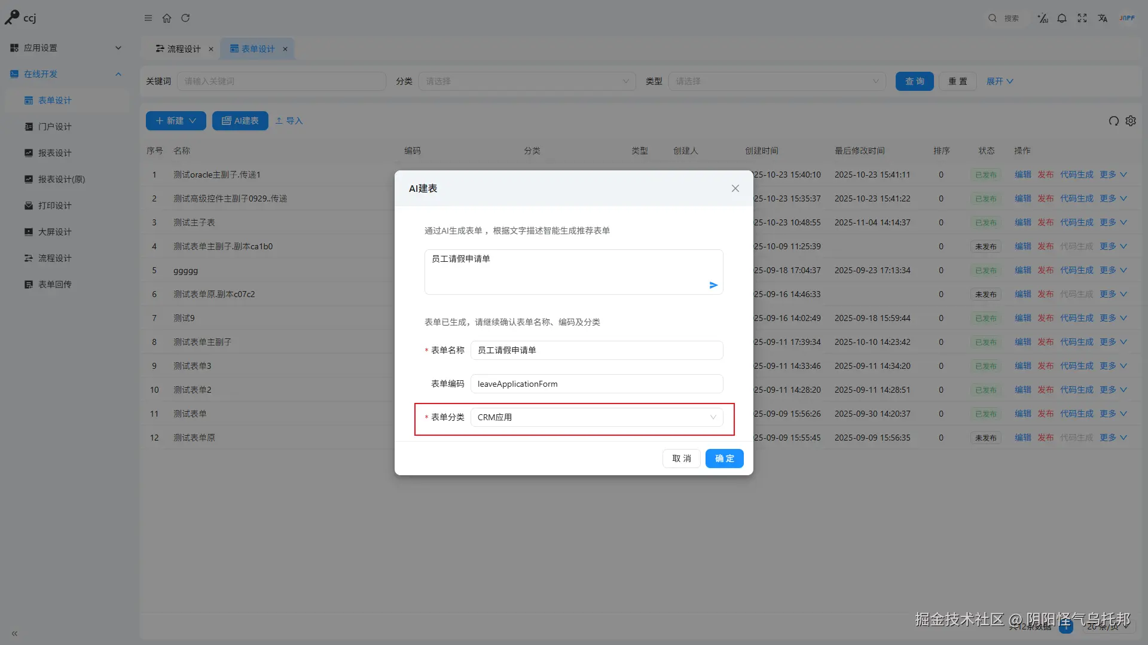Click the 表单名称 input field
The image size is (1148, 645).
[597, 350]
